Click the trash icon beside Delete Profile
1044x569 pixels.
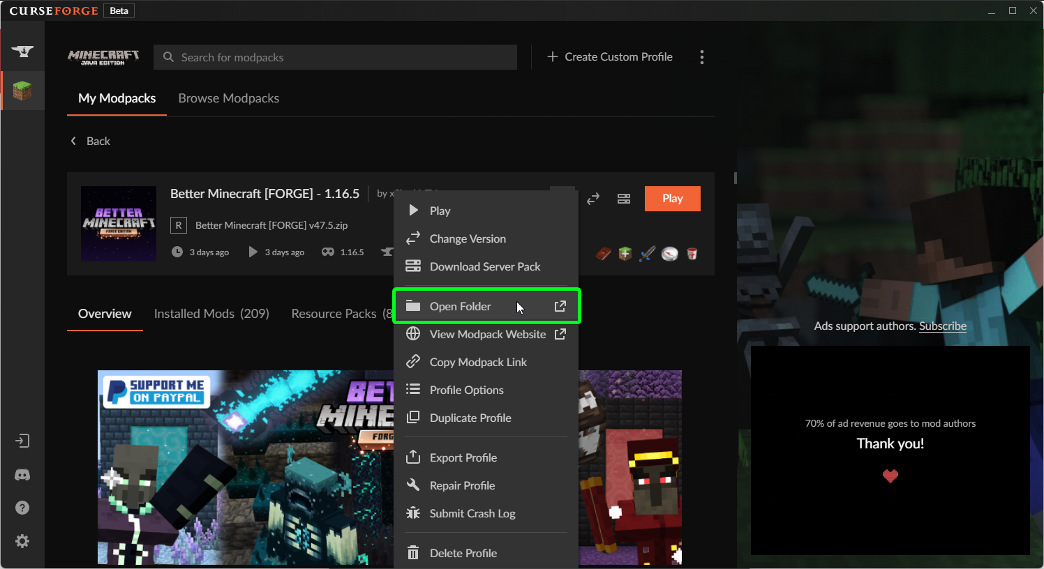(413, 553)
